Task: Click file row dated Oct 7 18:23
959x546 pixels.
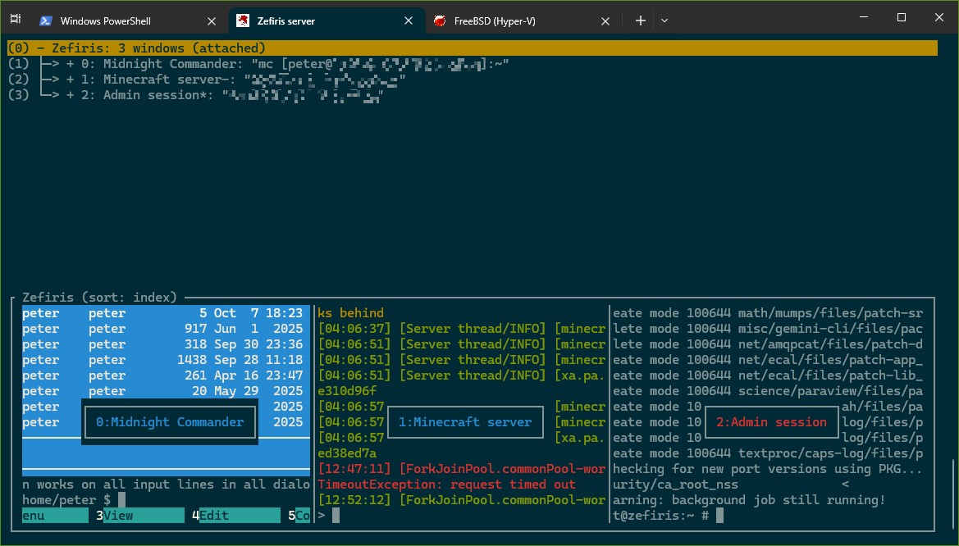Action: pyautogui.click(x=166, y=313)
